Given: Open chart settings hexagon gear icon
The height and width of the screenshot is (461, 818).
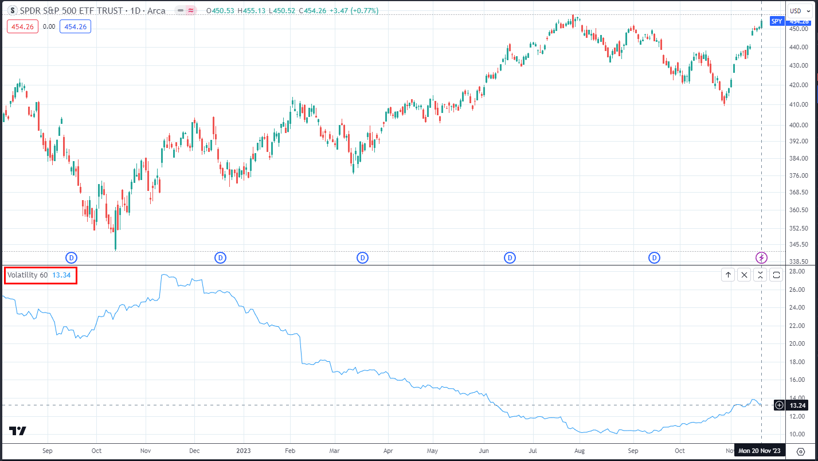Looking at the screenshot, I should tap(801, 451).
